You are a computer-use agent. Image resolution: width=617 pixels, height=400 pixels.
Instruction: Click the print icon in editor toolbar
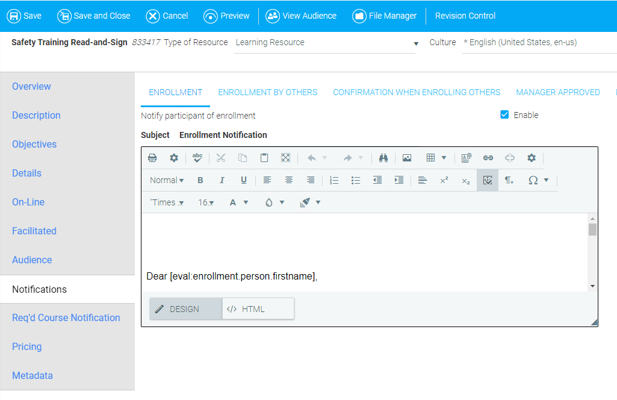(152, 158)
